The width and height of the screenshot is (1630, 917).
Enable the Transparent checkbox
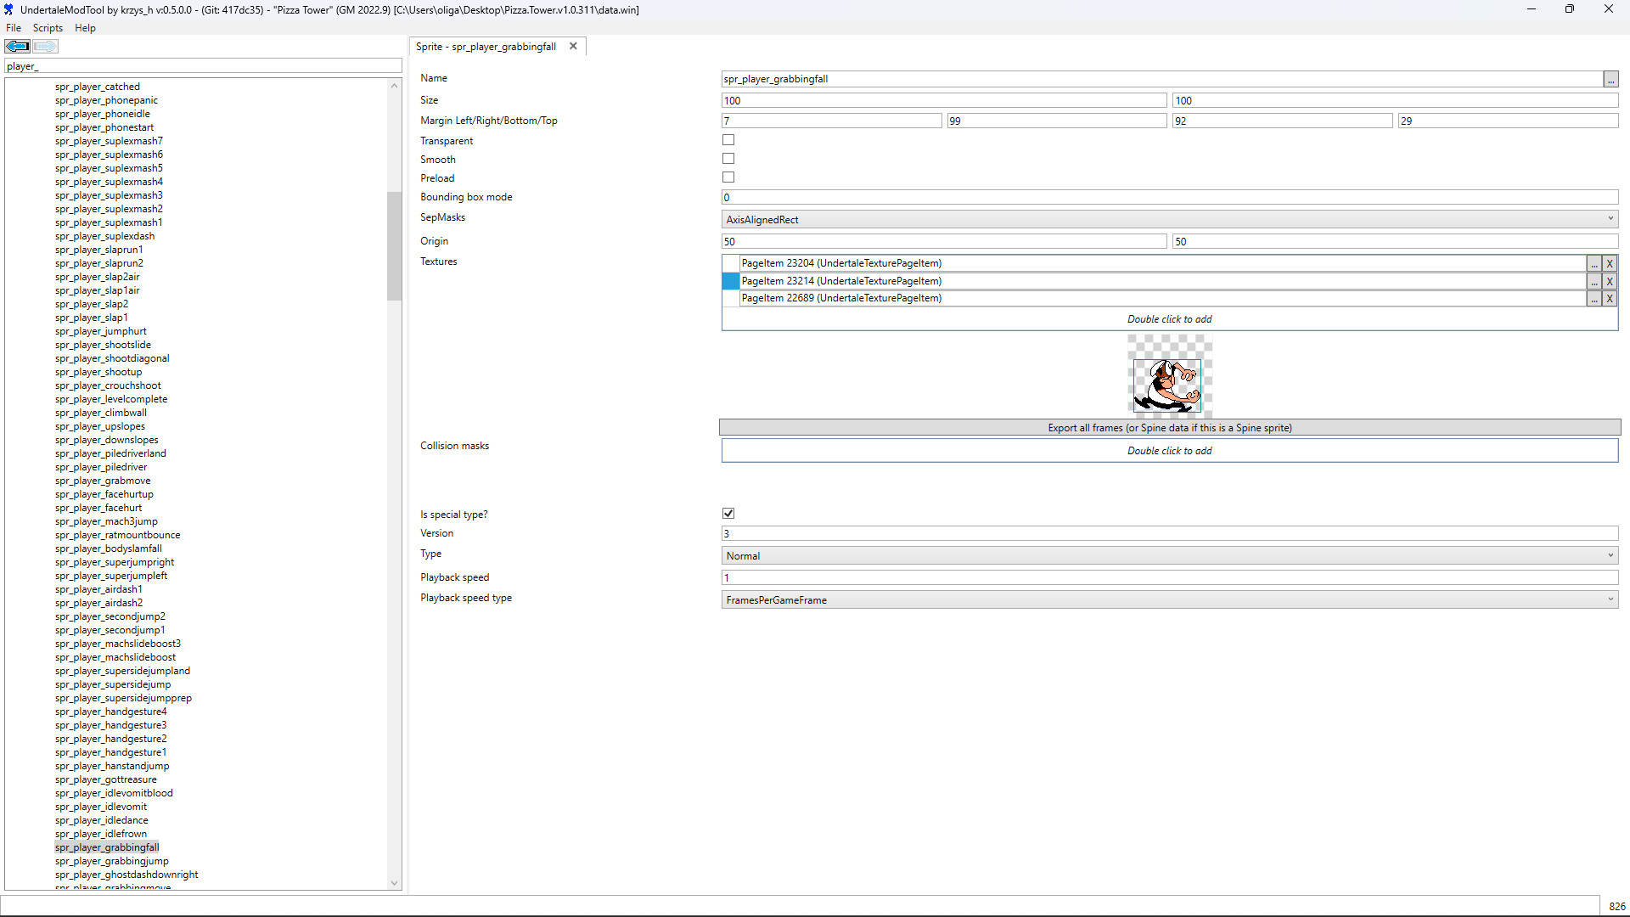tap(728, 140)
